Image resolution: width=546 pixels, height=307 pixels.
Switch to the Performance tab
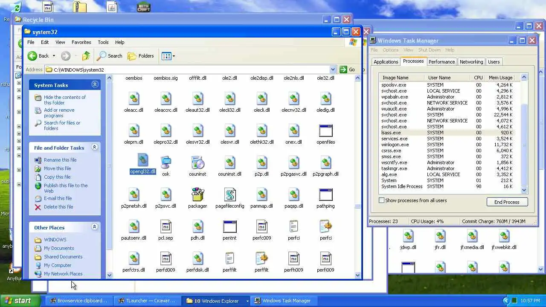tap(441, 62)
